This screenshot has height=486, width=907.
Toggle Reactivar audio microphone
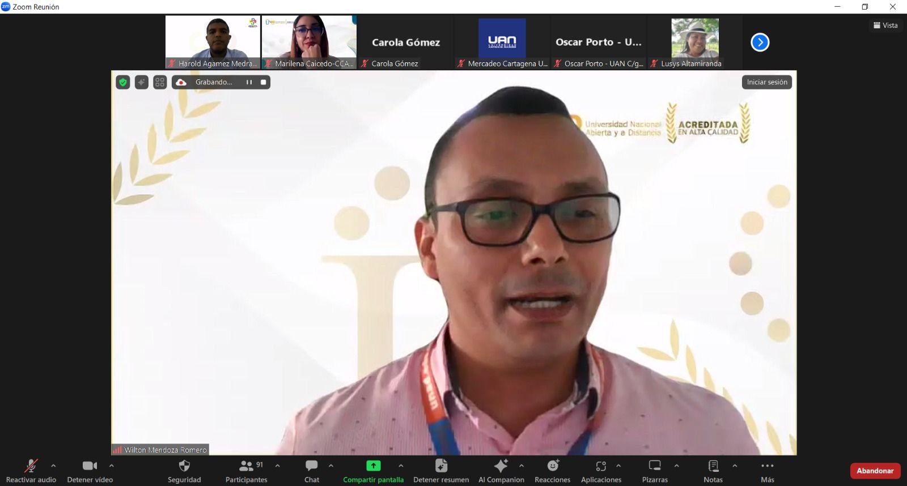click(31, 466)
